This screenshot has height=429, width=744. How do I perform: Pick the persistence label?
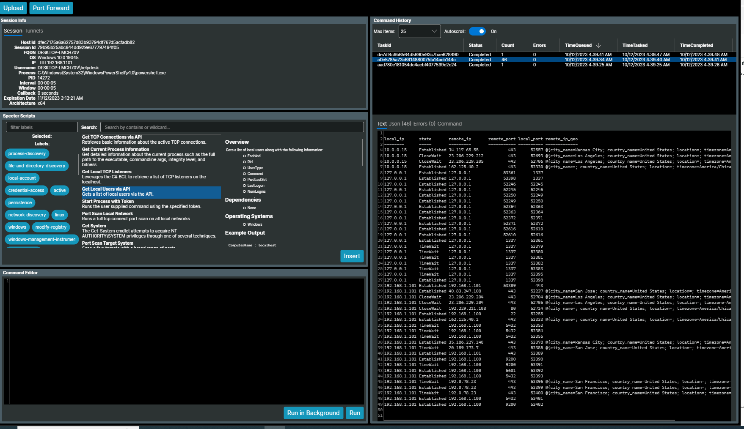pos(20,202)
